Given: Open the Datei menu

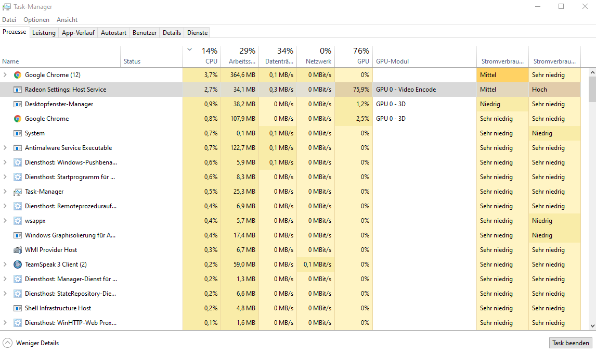Looking at the screenshot, I should tap(9, 20).
